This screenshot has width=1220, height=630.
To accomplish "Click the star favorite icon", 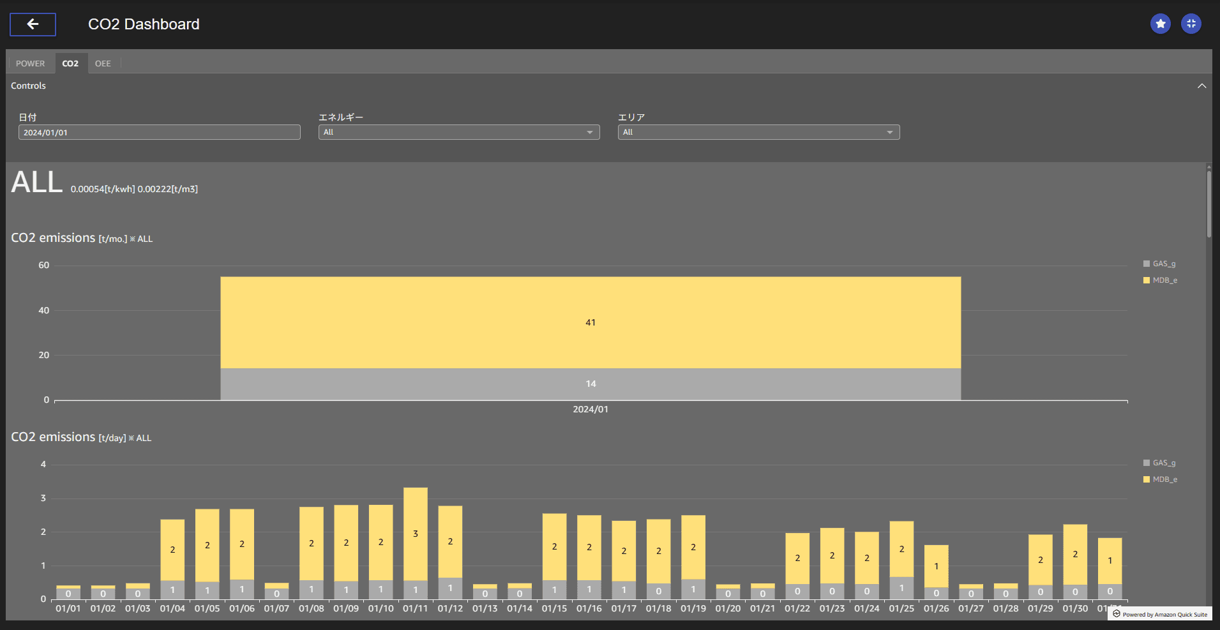I will click(x=1161, y=24).
